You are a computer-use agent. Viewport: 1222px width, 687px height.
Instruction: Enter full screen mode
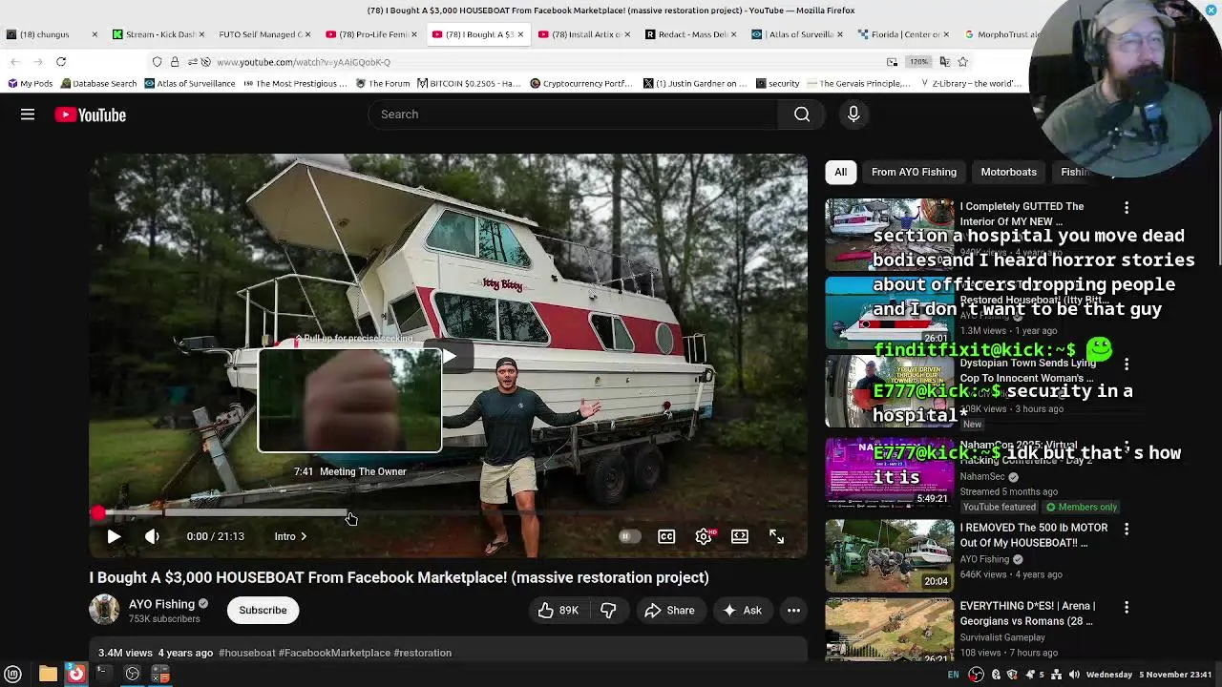coord(777,536)
